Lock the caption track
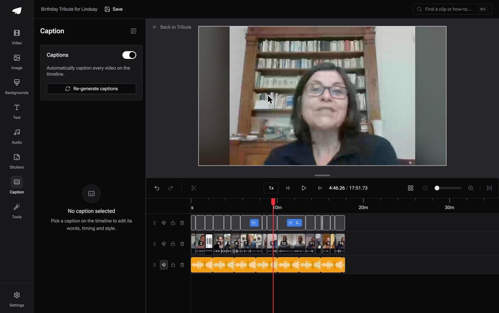 coord(173,223)
